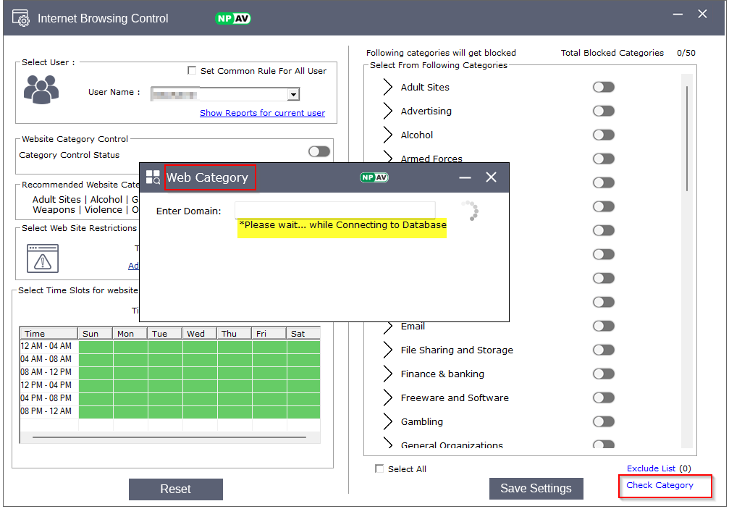The width and height of the screenshot is (729, 509).
Task: Open the User Name dropdown
Action: (292, 94)
